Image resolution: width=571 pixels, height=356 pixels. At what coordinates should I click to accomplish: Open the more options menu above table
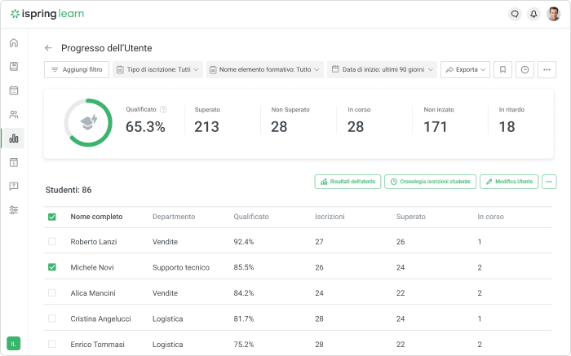coord(549,182)
